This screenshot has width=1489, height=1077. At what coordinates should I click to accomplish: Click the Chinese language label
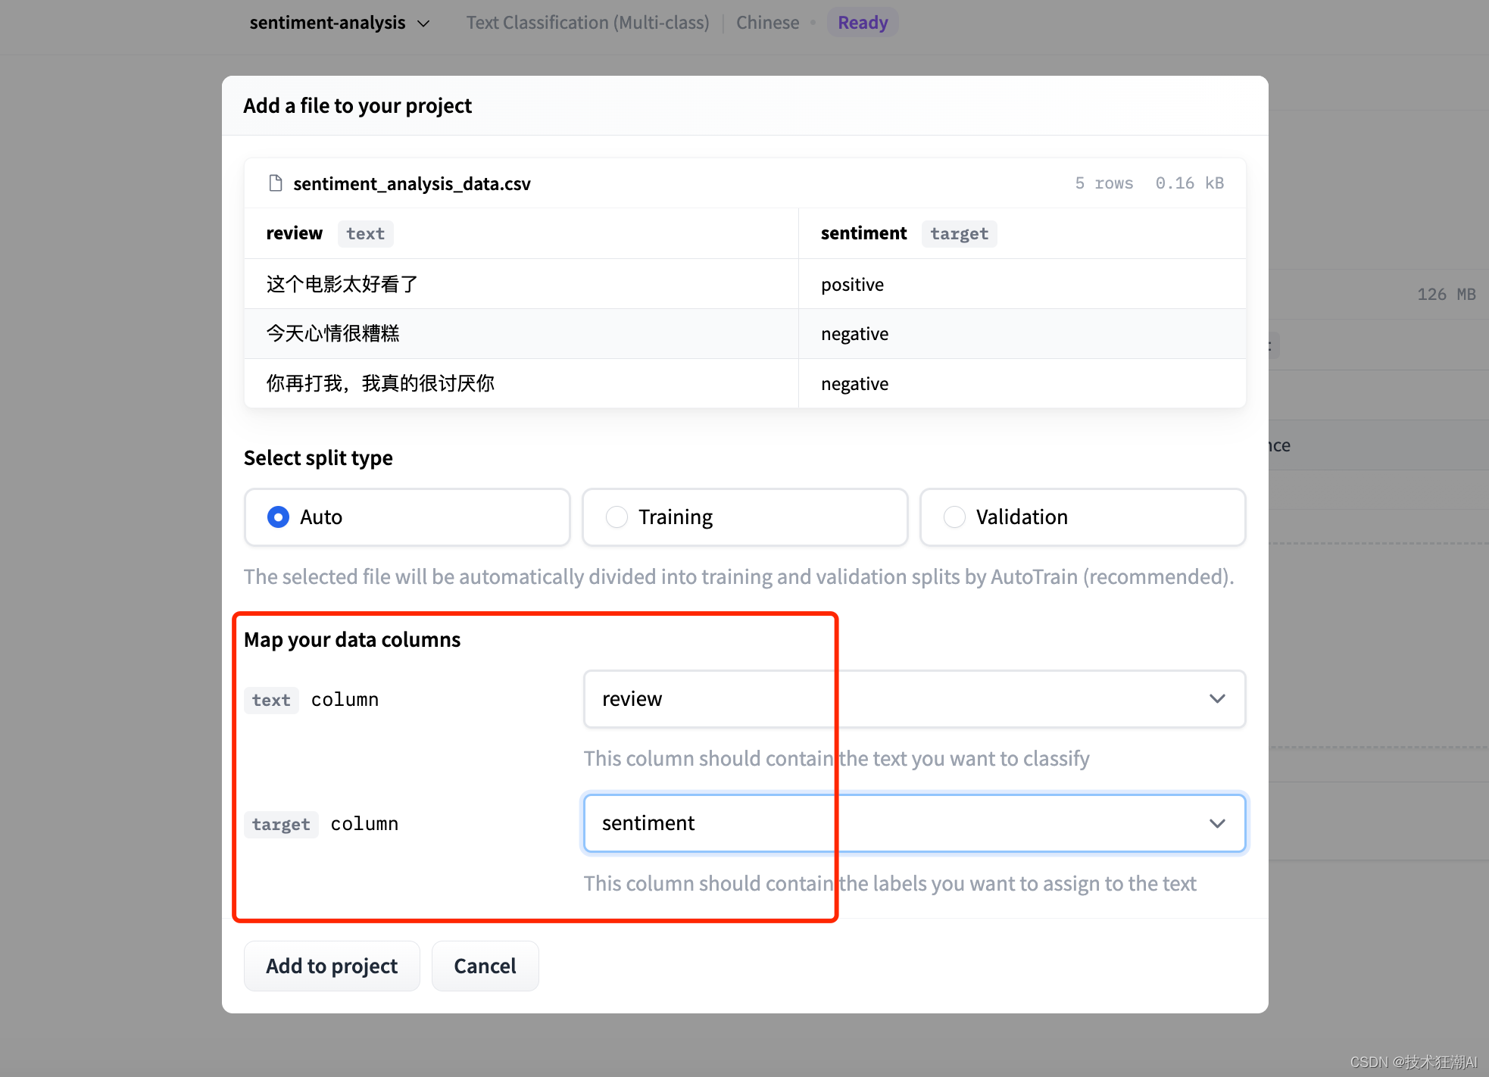pos(767,22)
